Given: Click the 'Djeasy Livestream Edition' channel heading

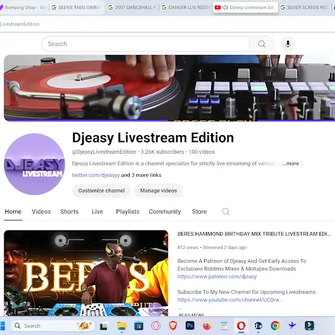Looking at the screenshot, I should pyautogui.click(x=153, y=138).
